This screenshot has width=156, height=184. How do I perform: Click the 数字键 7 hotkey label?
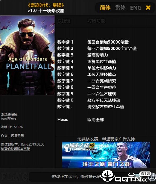click(x=65, y=81)
